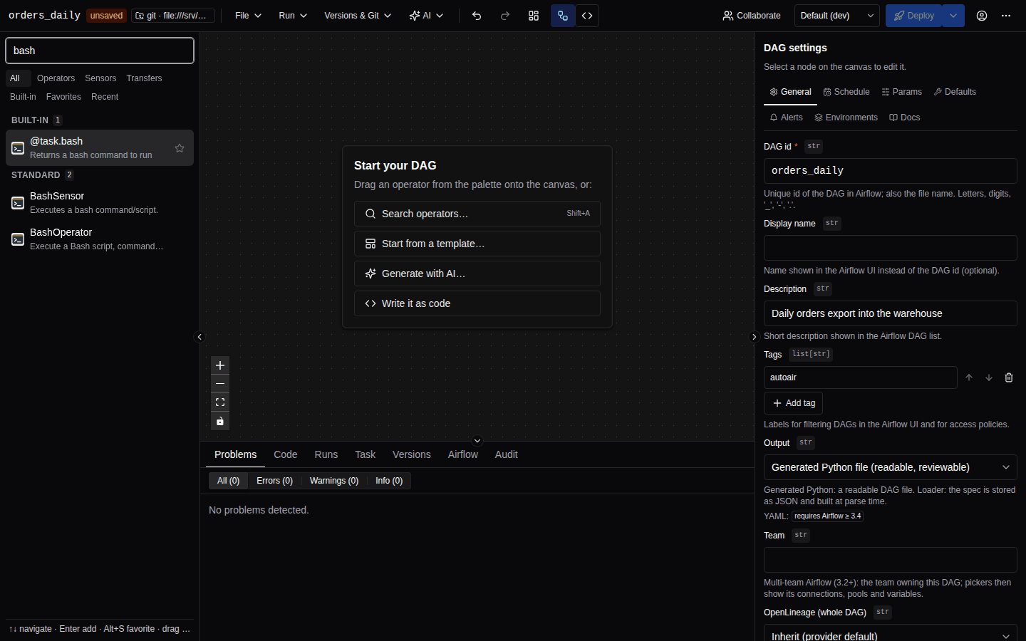Open the Alerts settings tab

[786, 118]
